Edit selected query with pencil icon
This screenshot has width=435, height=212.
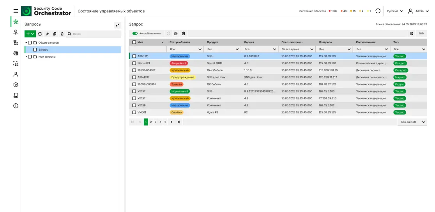47,34
